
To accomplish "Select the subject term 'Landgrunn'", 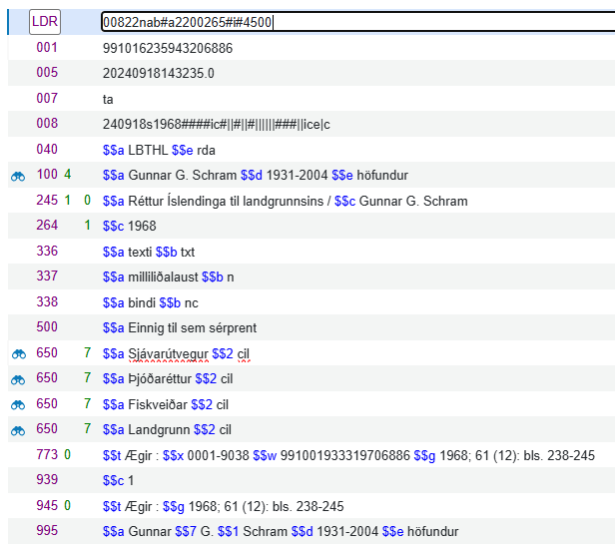I will tap(160, 429).
